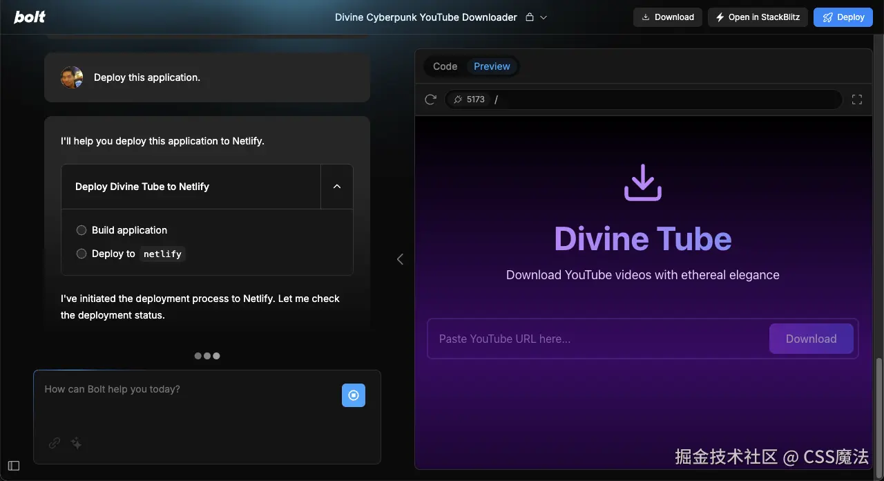Switch to the Preview tab

492,66
